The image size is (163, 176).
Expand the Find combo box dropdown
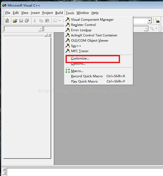click(x=149, y=21)
